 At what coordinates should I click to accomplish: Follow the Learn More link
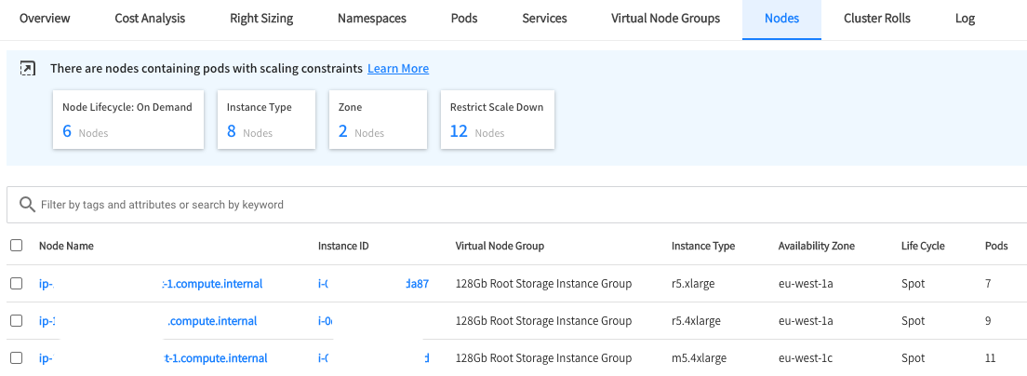(x=398, y=69)
